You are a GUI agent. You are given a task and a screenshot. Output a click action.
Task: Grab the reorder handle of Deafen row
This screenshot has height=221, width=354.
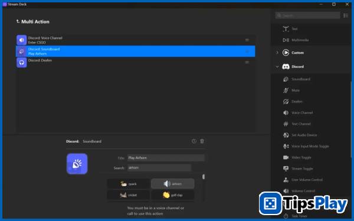(247, 62)
